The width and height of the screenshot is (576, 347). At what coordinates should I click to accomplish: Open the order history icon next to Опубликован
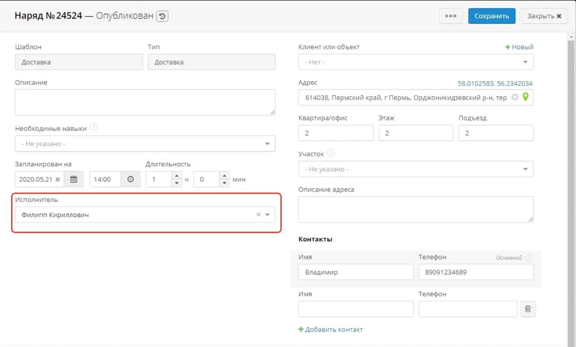coord(162,16)
